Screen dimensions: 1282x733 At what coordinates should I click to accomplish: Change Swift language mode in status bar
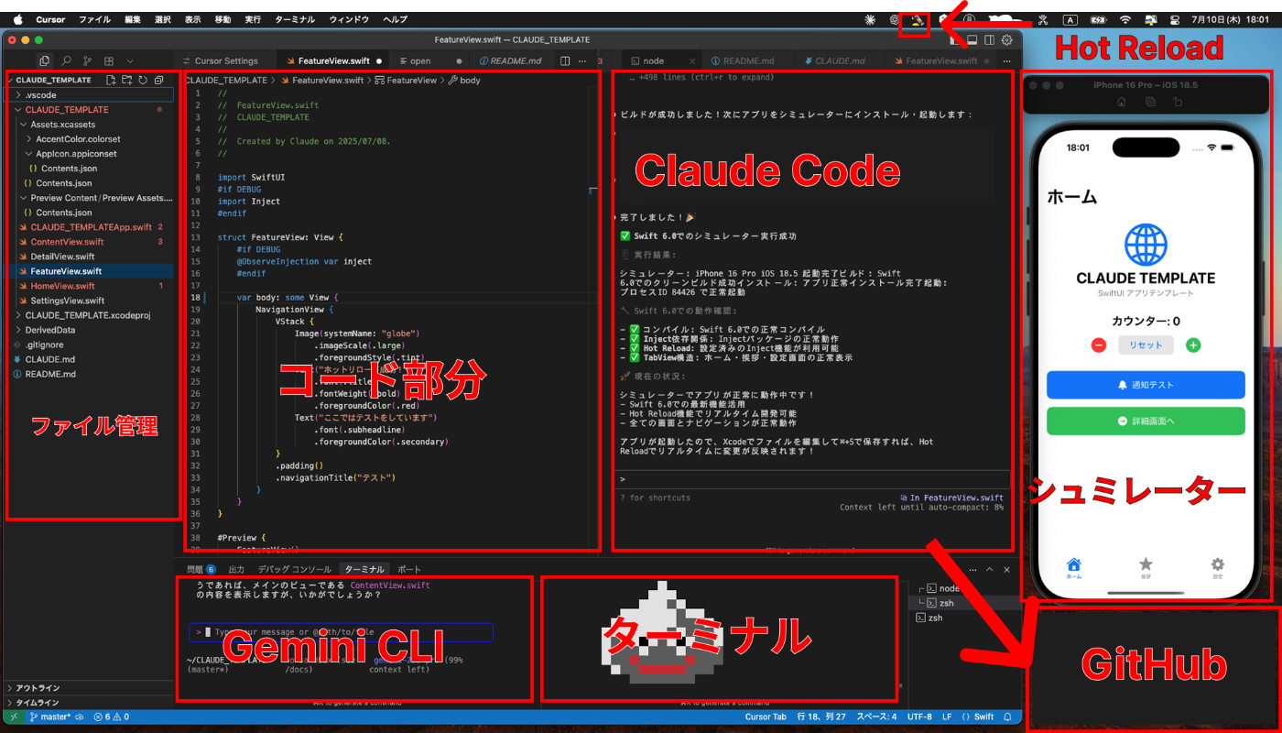[978, 717]
